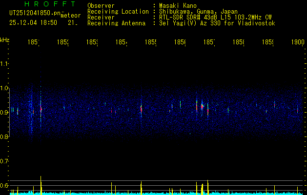Click the 0.7 kHz frequency label
This screenshot has width=307, height=195.
[x=4, y=161]
